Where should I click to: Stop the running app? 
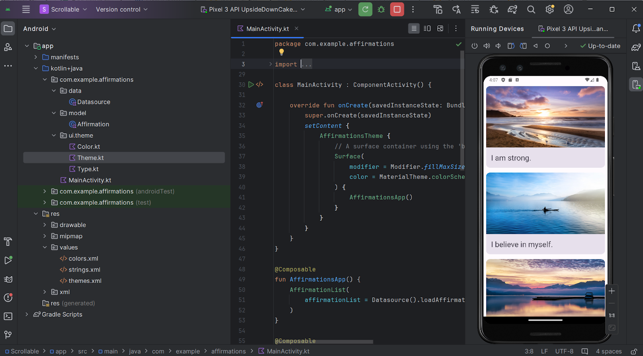point(397,9)
